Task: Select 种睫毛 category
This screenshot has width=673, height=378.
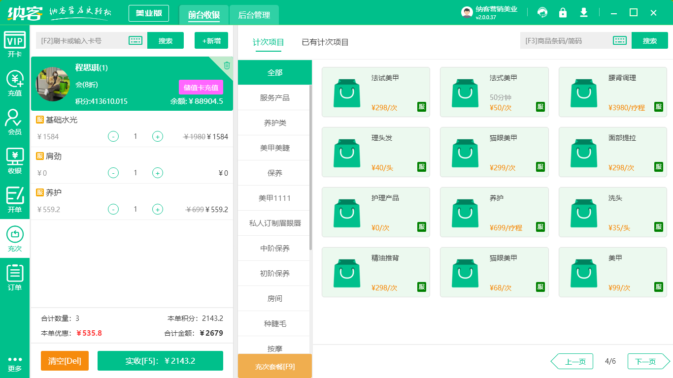Action: click(x=275, y=323)
